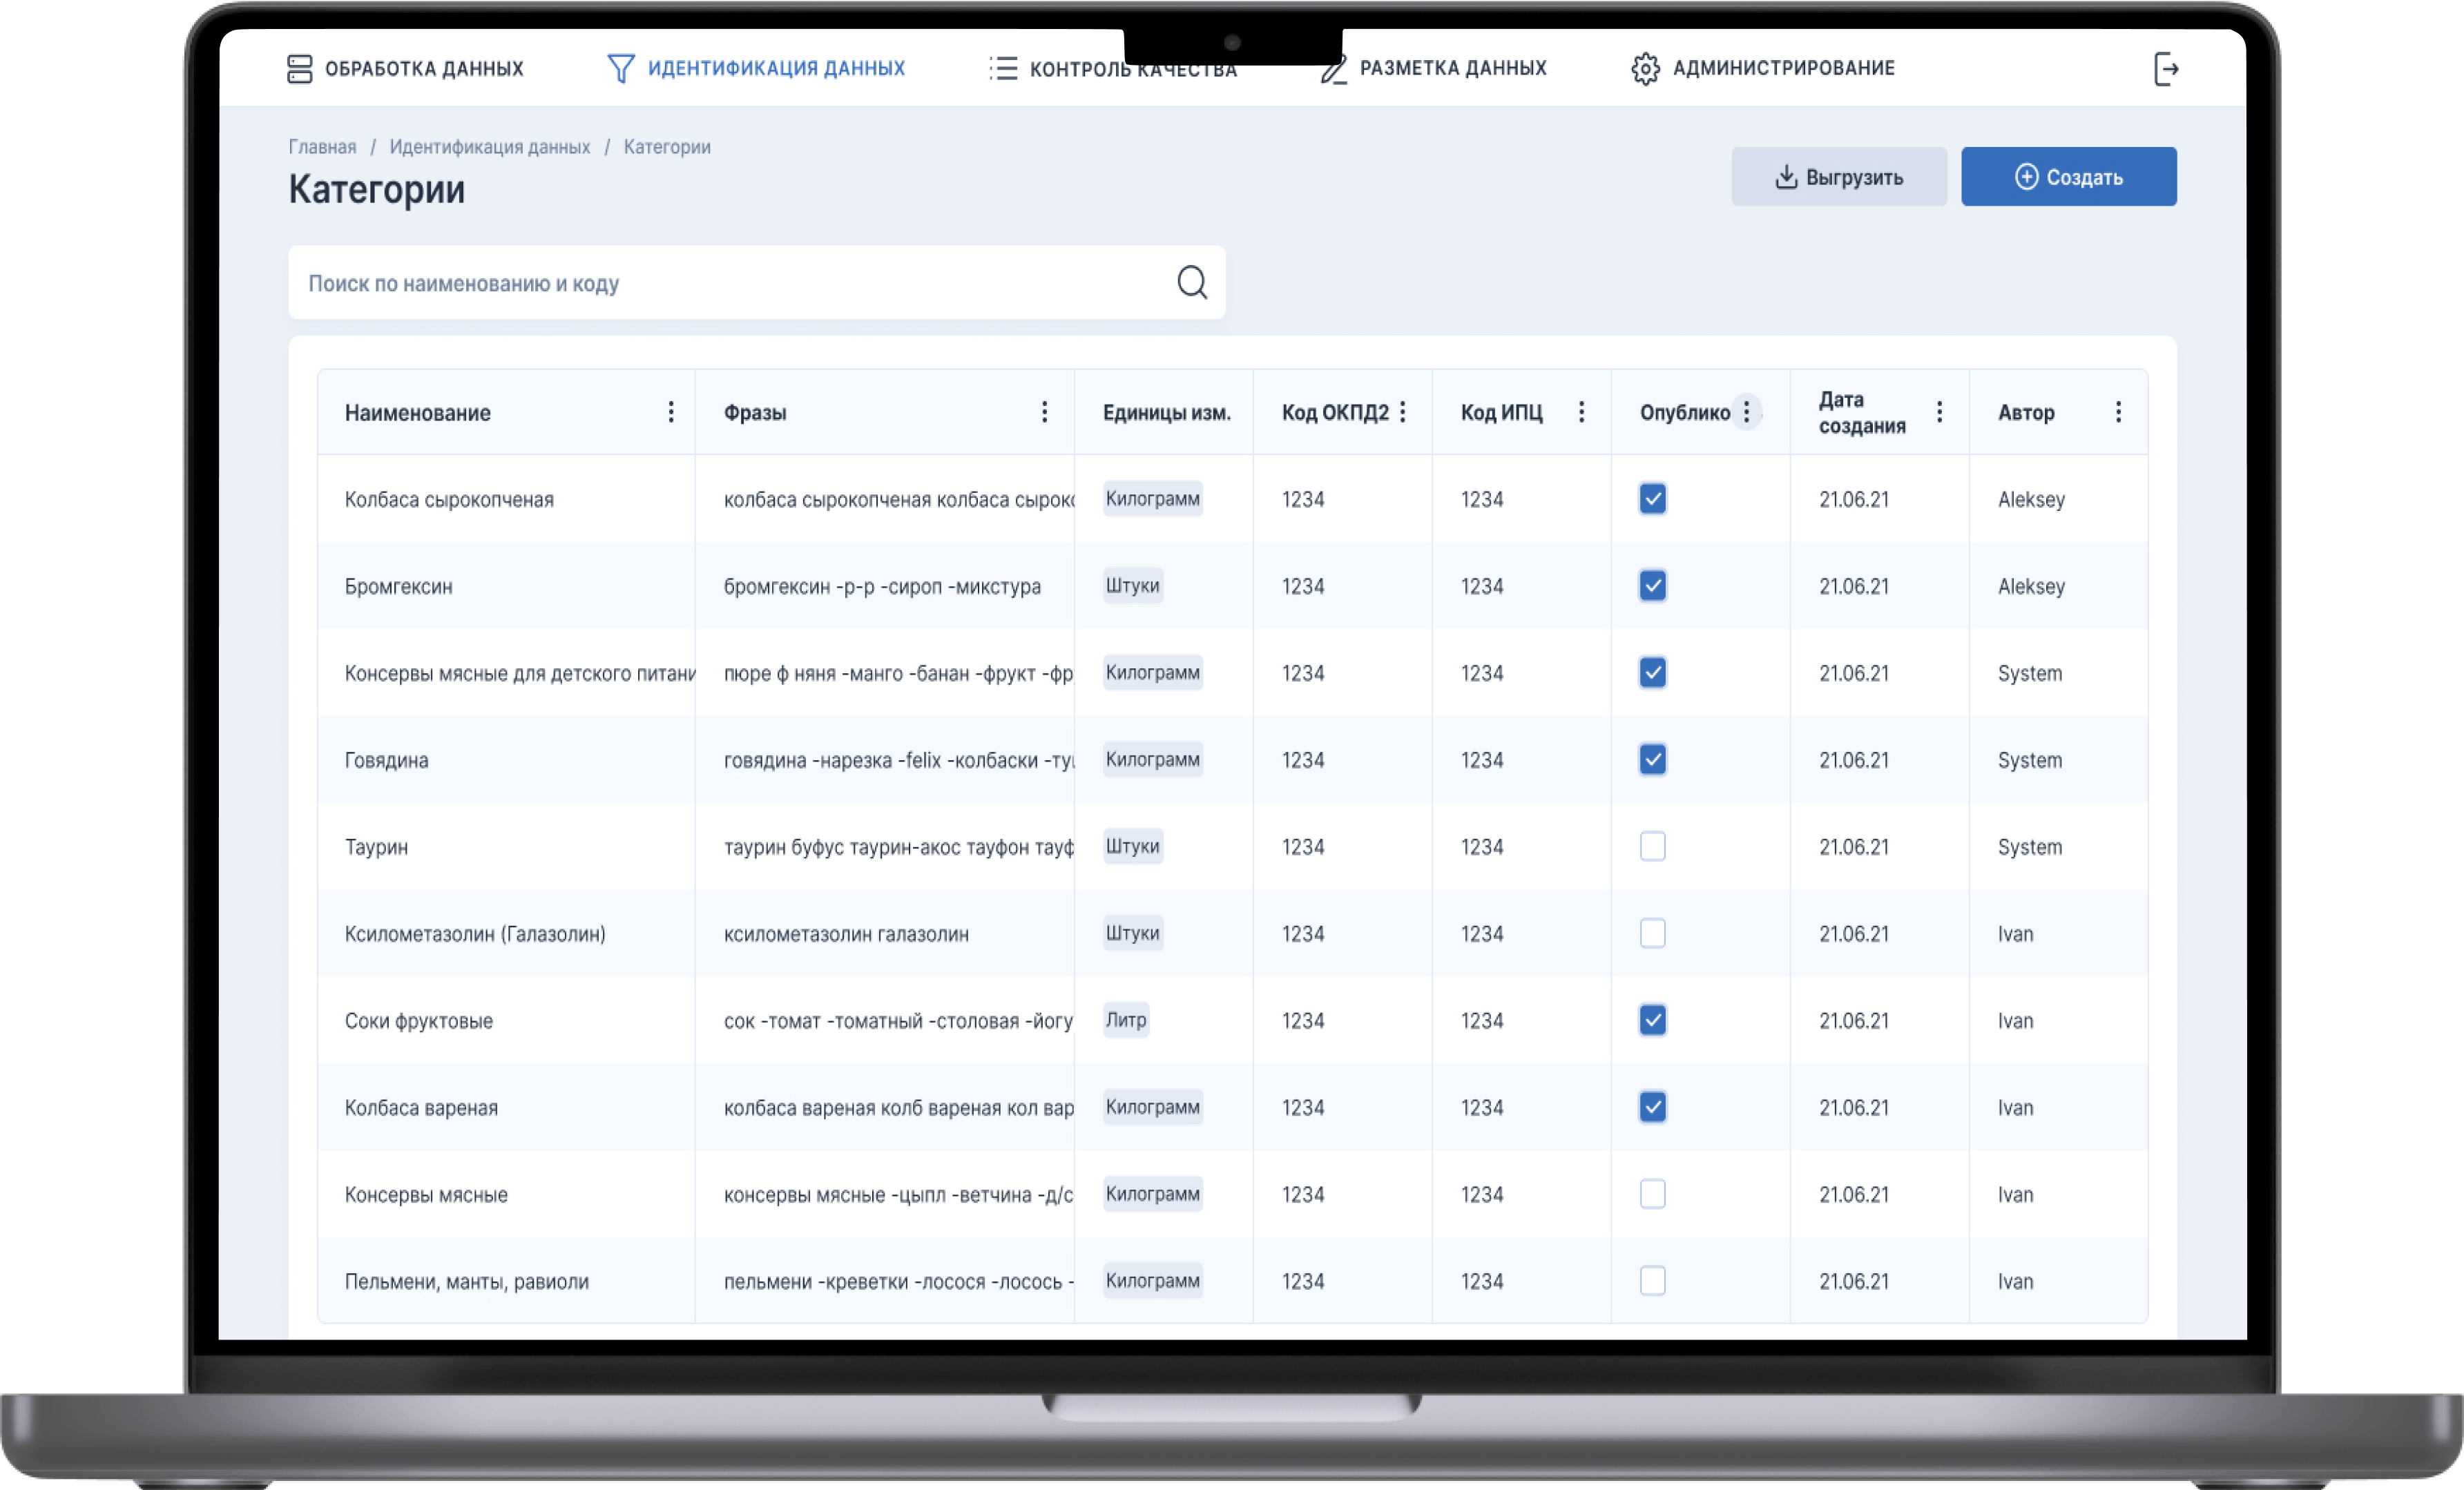2464x1490 pixels.
Task: Open the Дата создания column options menu
Action: pos(1939,412)
